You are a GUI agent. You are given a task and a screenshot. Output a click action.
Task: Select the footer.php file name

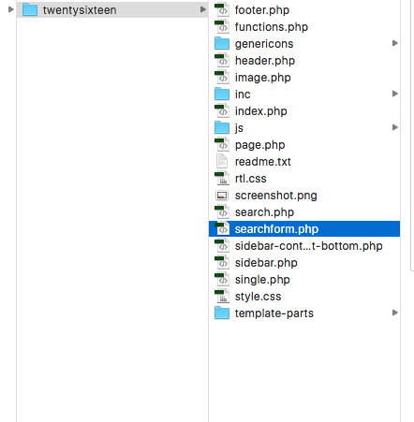262,10
